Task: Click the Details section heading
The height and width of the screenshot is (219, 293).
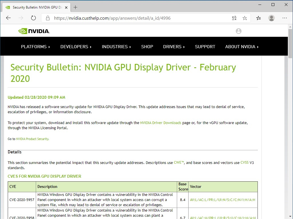Action: click(15, 152)
